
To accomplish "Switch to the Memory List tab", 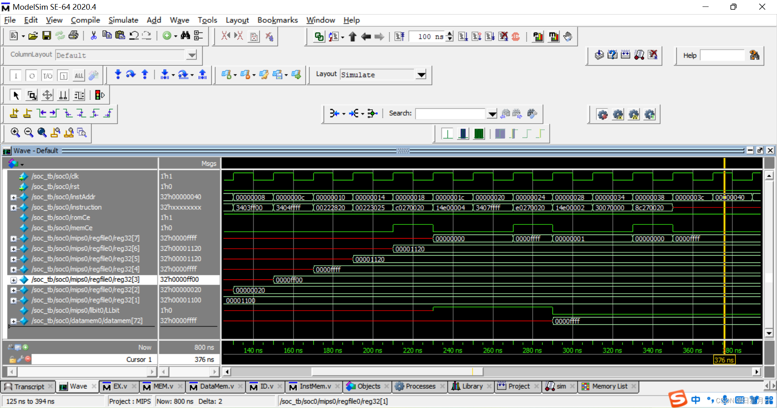I will coord(608,387).
